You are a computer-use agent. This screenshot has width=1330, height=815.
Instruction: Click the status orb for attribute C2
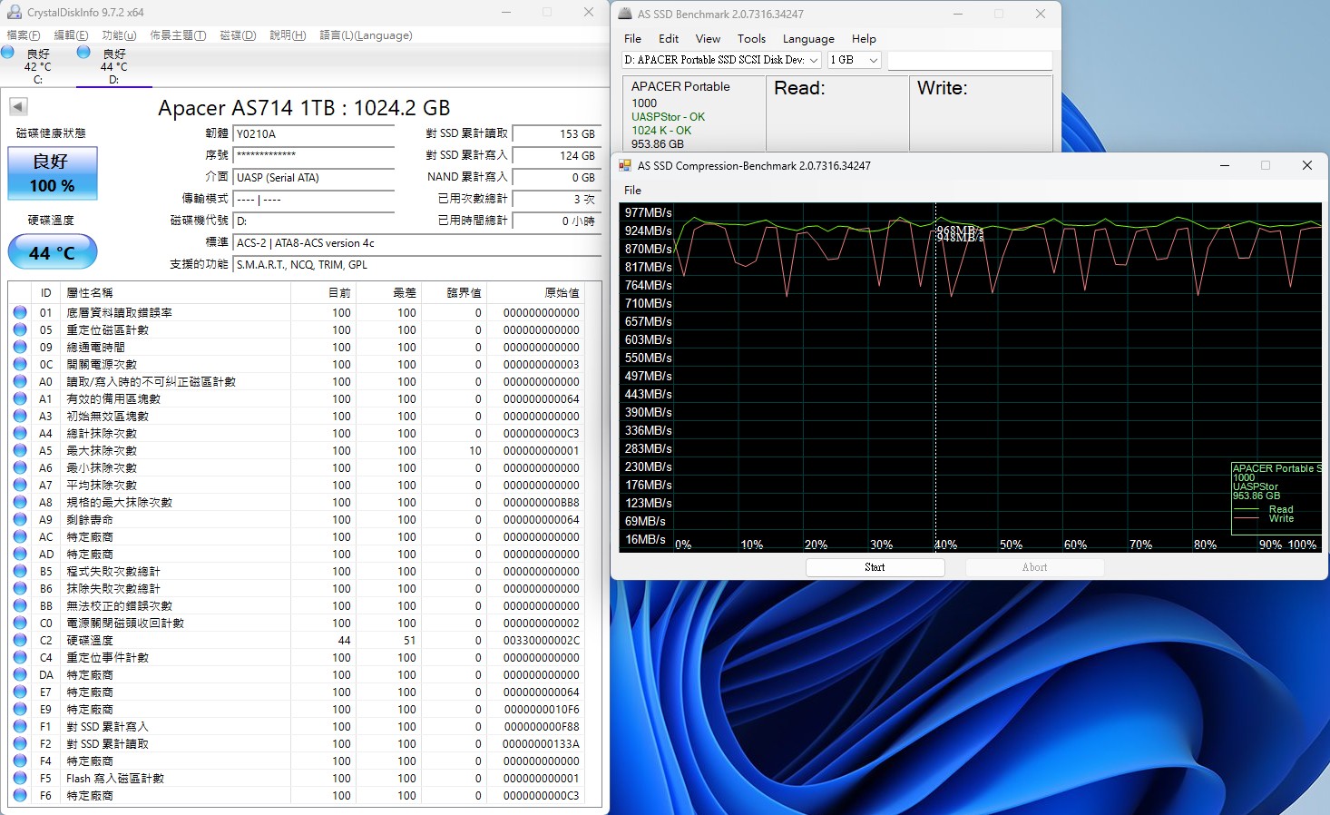20,640
